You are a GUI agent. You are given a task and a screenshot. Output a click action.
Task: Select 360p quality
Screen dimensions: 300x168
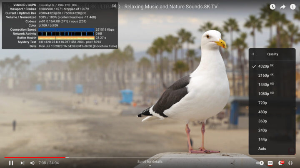272,121
